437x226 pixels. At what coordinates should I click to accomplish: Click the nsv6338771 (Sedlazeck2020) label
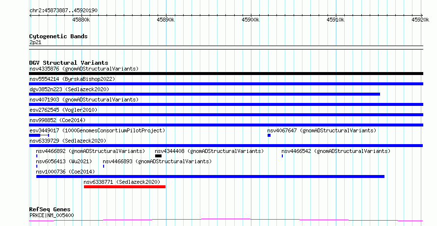122,182
